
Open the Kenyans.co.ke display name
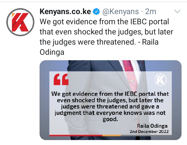point(65,11)
